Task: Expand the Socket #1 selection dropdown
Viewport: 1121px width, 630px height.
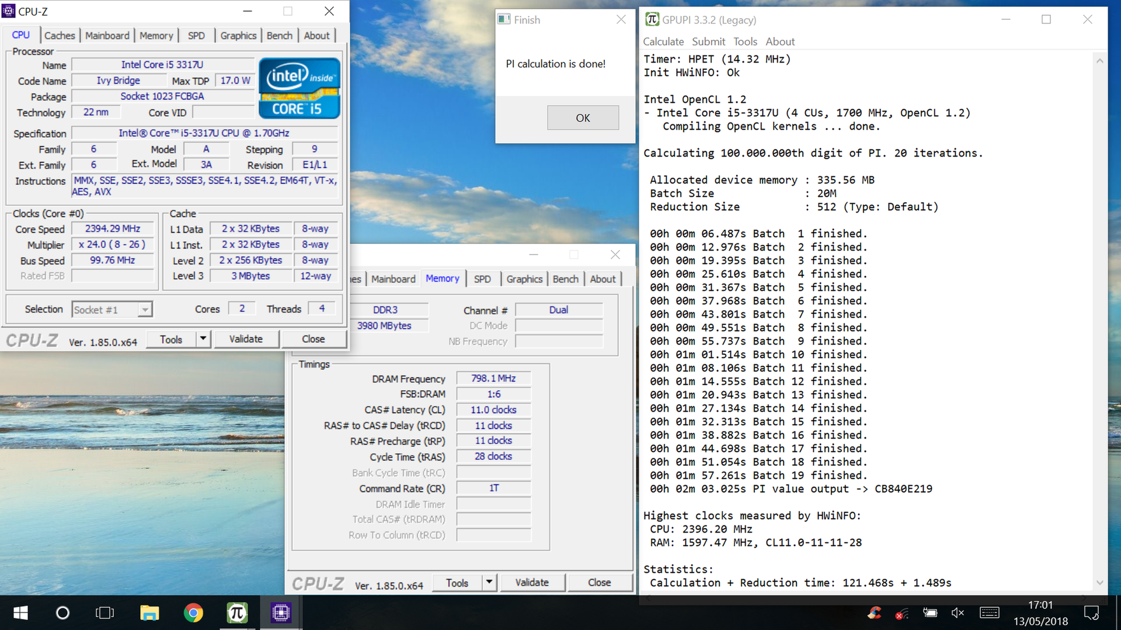Action: (x=145, y=309)
